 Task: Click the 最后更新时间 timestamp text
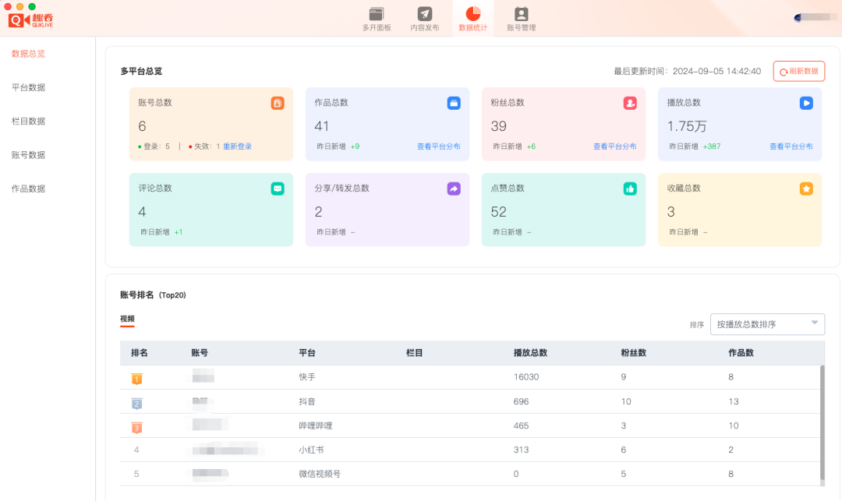[688, 72]
